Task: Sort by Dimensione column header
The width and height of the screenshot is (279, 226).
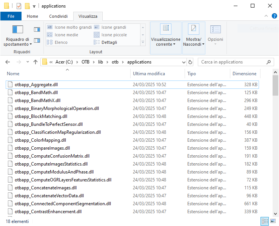Action: (x=245, y=74)
